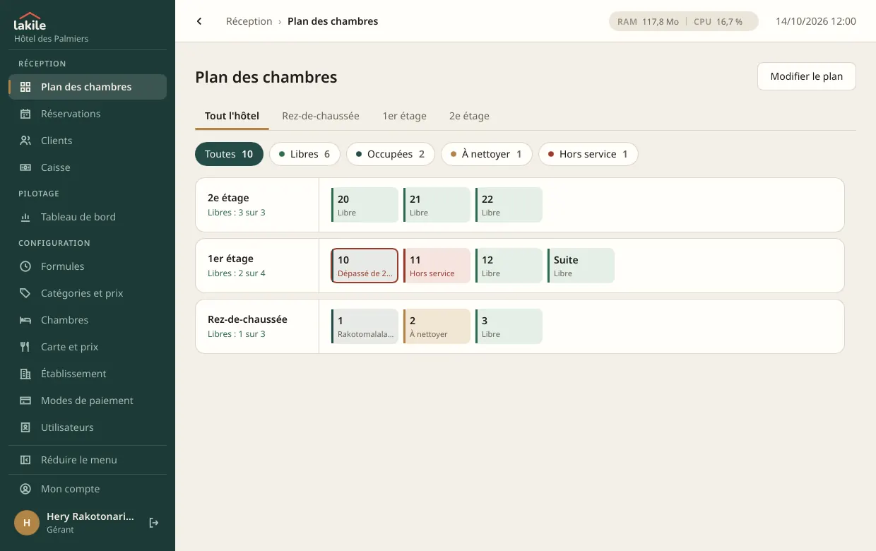The width and height of the screenshot is (876, 551).
Task: Open the 1er étage tab
Action: tap(404, 116)
